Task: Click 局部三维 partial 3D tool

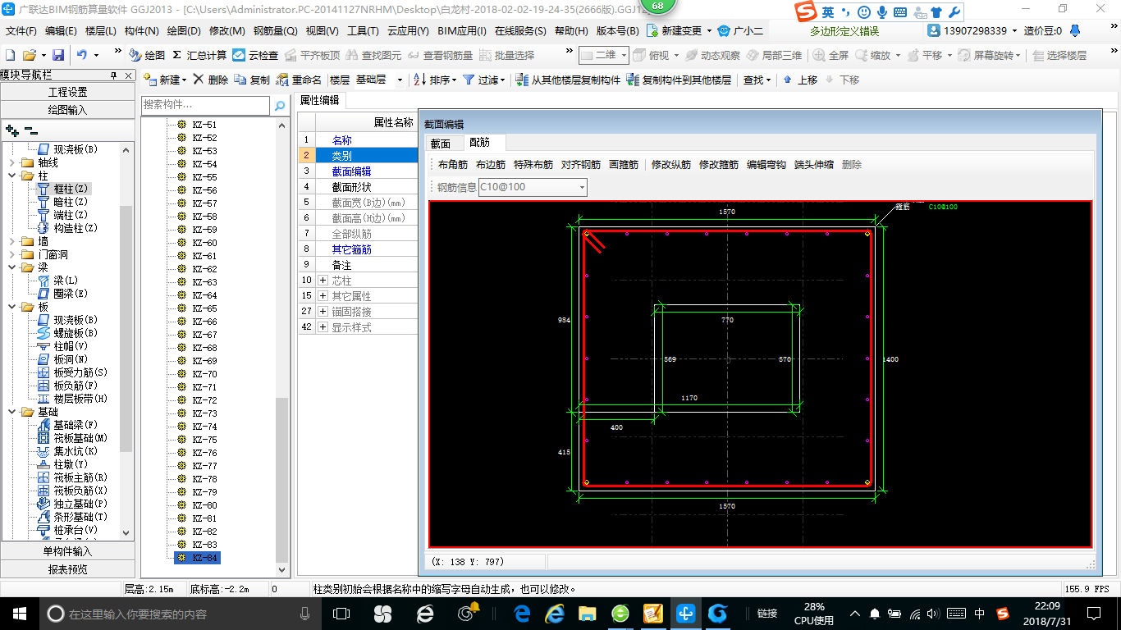Action: 774,55
